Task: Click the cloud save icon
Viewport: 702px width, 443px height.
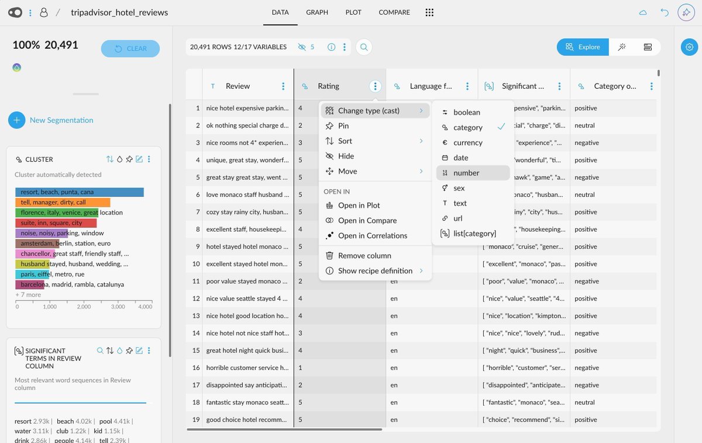Action: tap(643, 12)
